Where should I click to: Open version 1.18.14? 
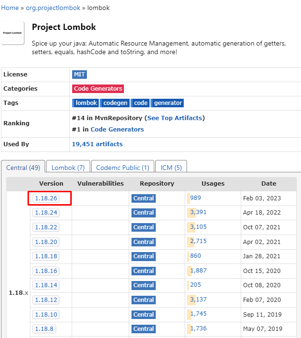click(x=46, y=285)
